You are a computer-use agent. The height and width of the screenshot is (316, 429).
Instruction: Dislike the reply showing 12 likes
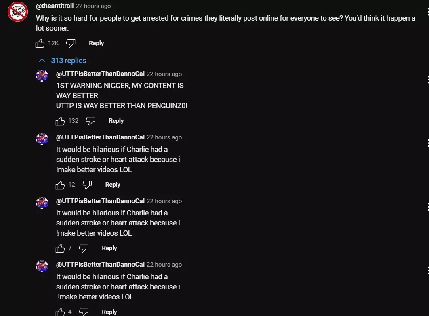[x=87, y=185]
